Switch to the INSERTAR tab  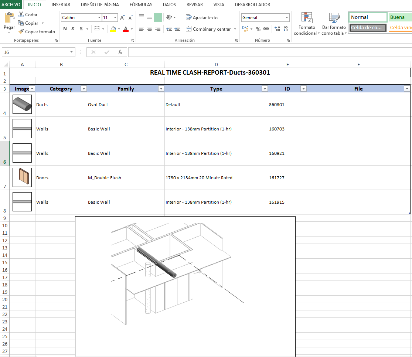pyautogui.click(x=61, y=4)
